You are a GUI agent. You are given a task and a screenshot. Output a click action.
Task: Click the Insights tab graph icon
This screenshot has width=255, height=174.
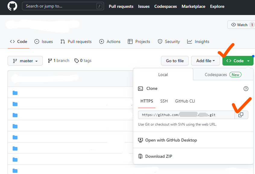point(190,41)
